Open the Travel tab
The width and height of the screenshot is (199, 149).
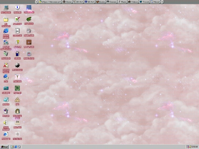pyautogui.click(x=144, y=2)
